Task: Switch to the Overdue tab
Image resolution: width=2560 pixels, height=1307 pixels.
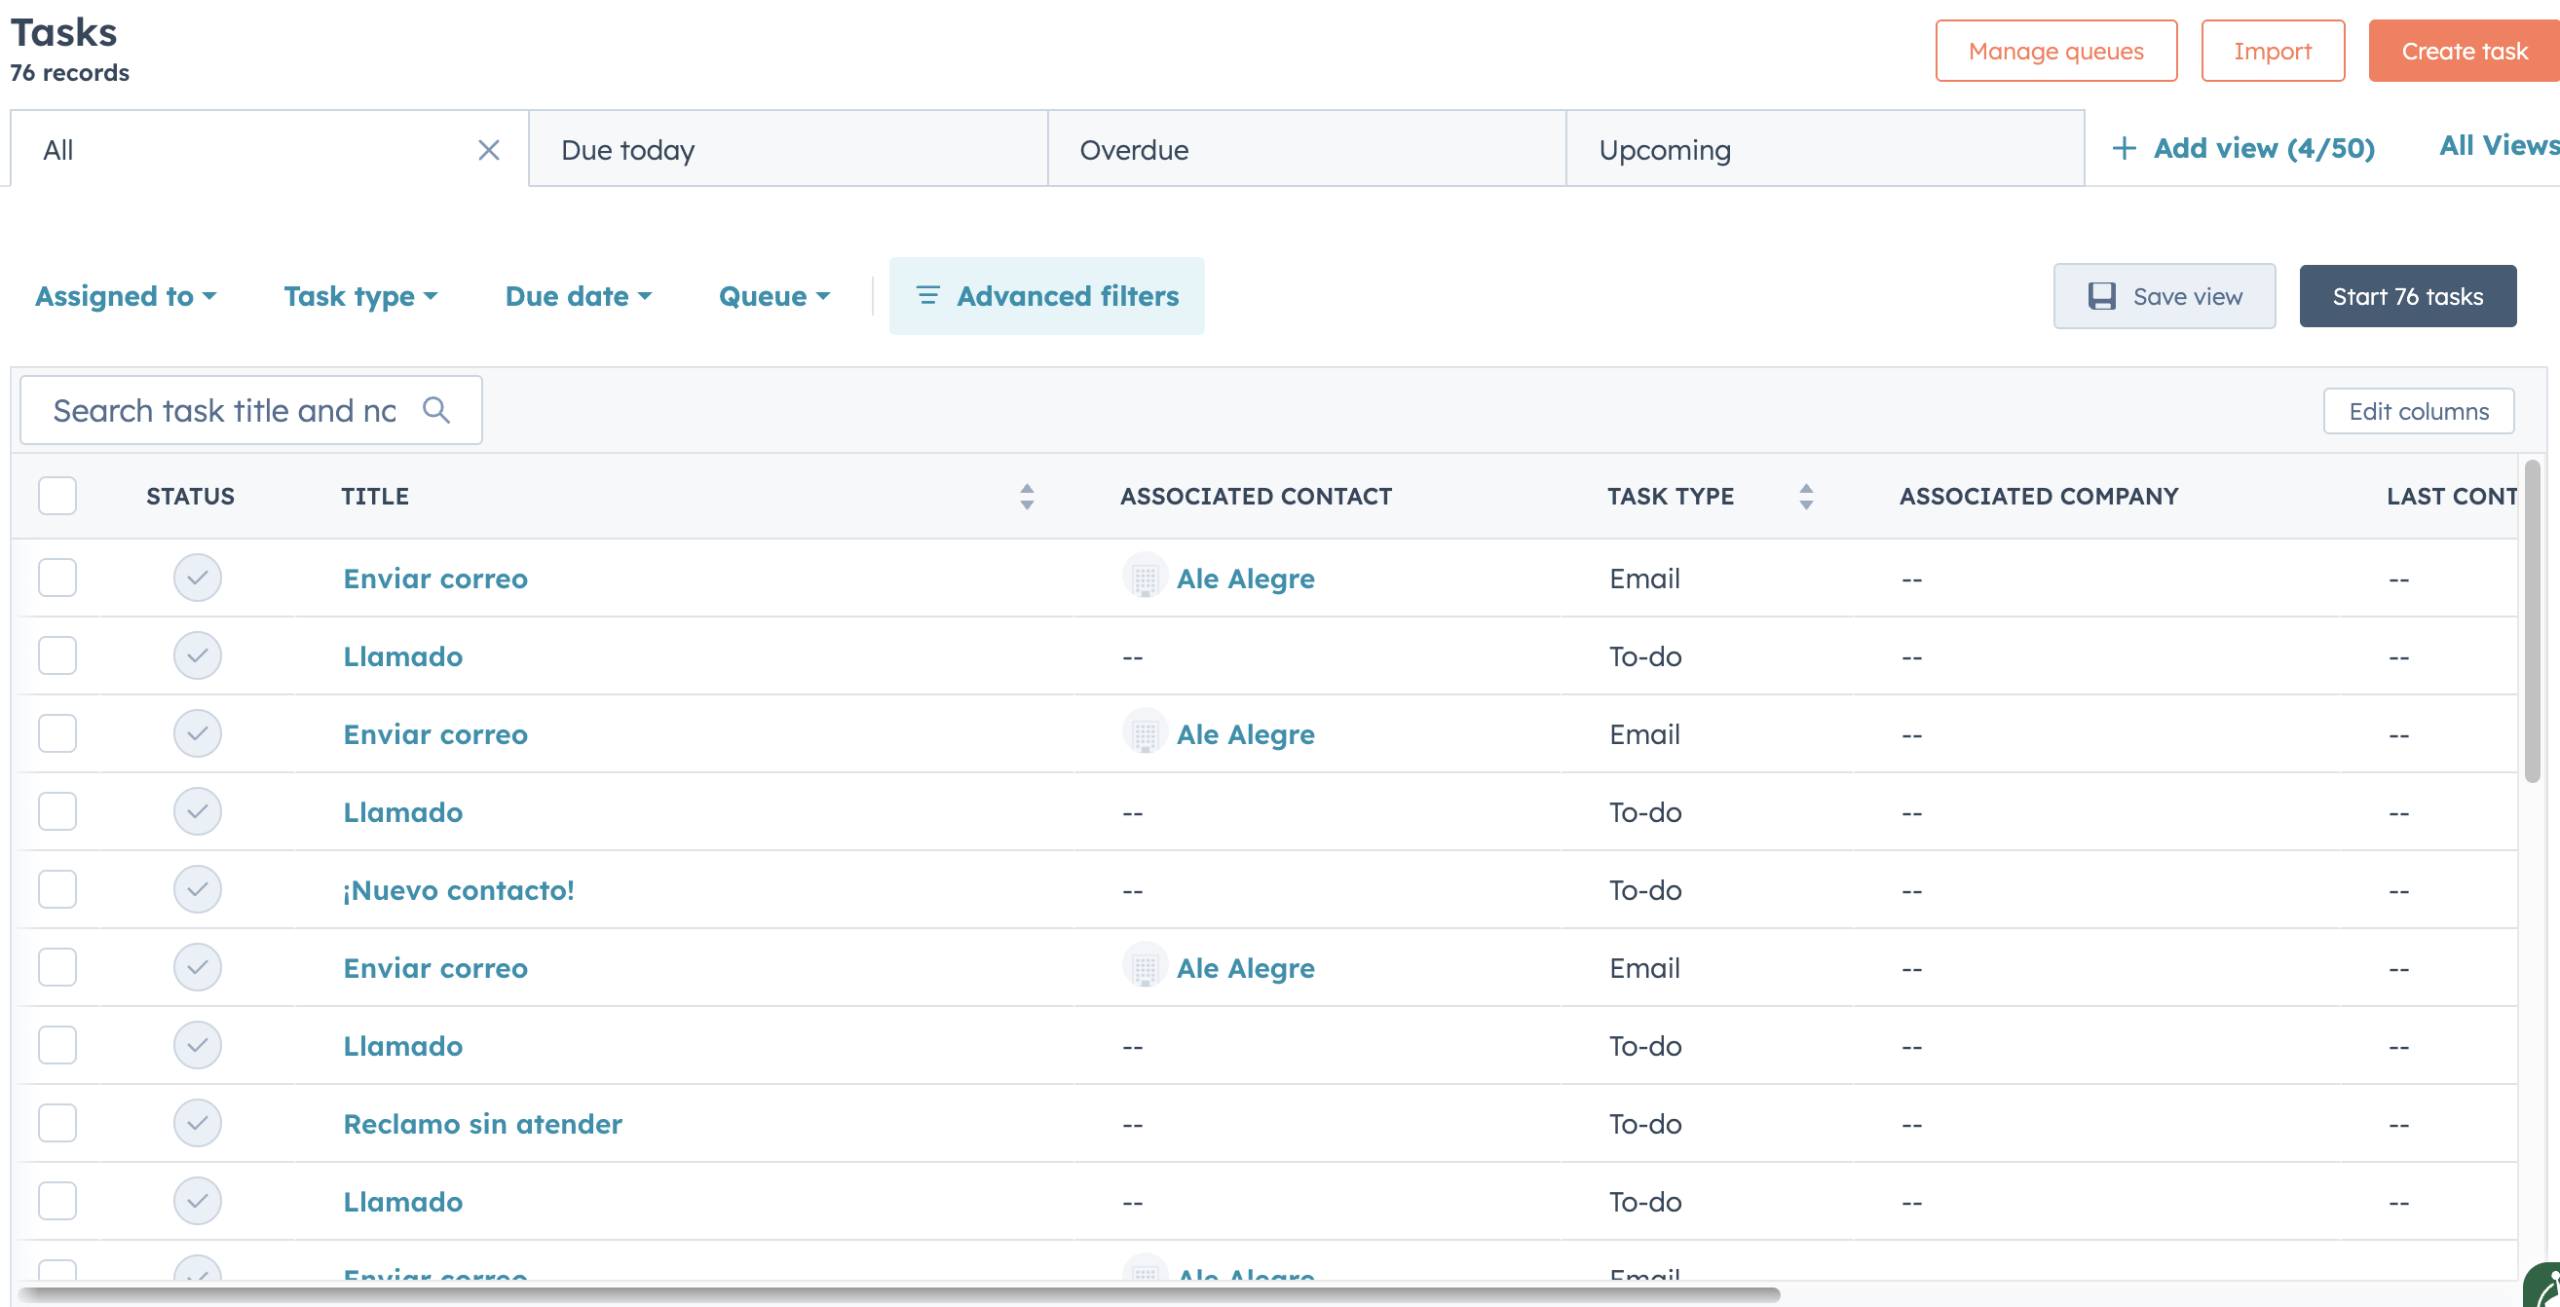Action: (x=1134, y=150)
